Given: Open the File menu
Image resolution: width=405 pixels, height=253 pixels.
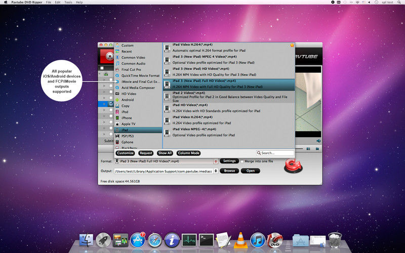Looking at the screenshot, I should (x=49, y=2).
